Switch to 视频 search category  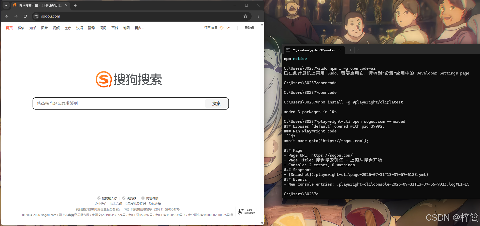coord(56,28)
